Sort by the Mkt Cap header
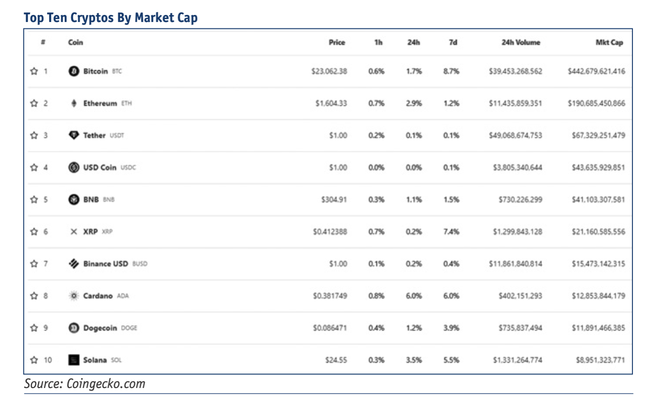 [x=609, y=43]
